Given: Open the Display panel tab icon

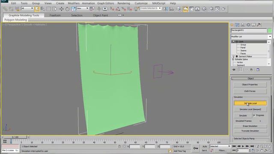Looking at the screenshot, I should (253, 25).
